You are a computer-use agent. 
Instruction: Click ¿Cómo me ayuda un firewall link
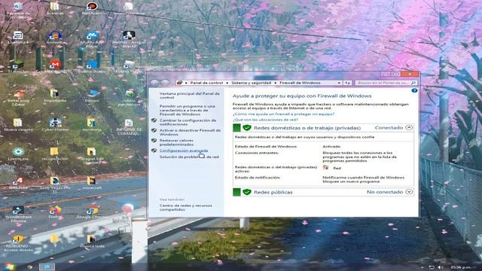(283, 114)
